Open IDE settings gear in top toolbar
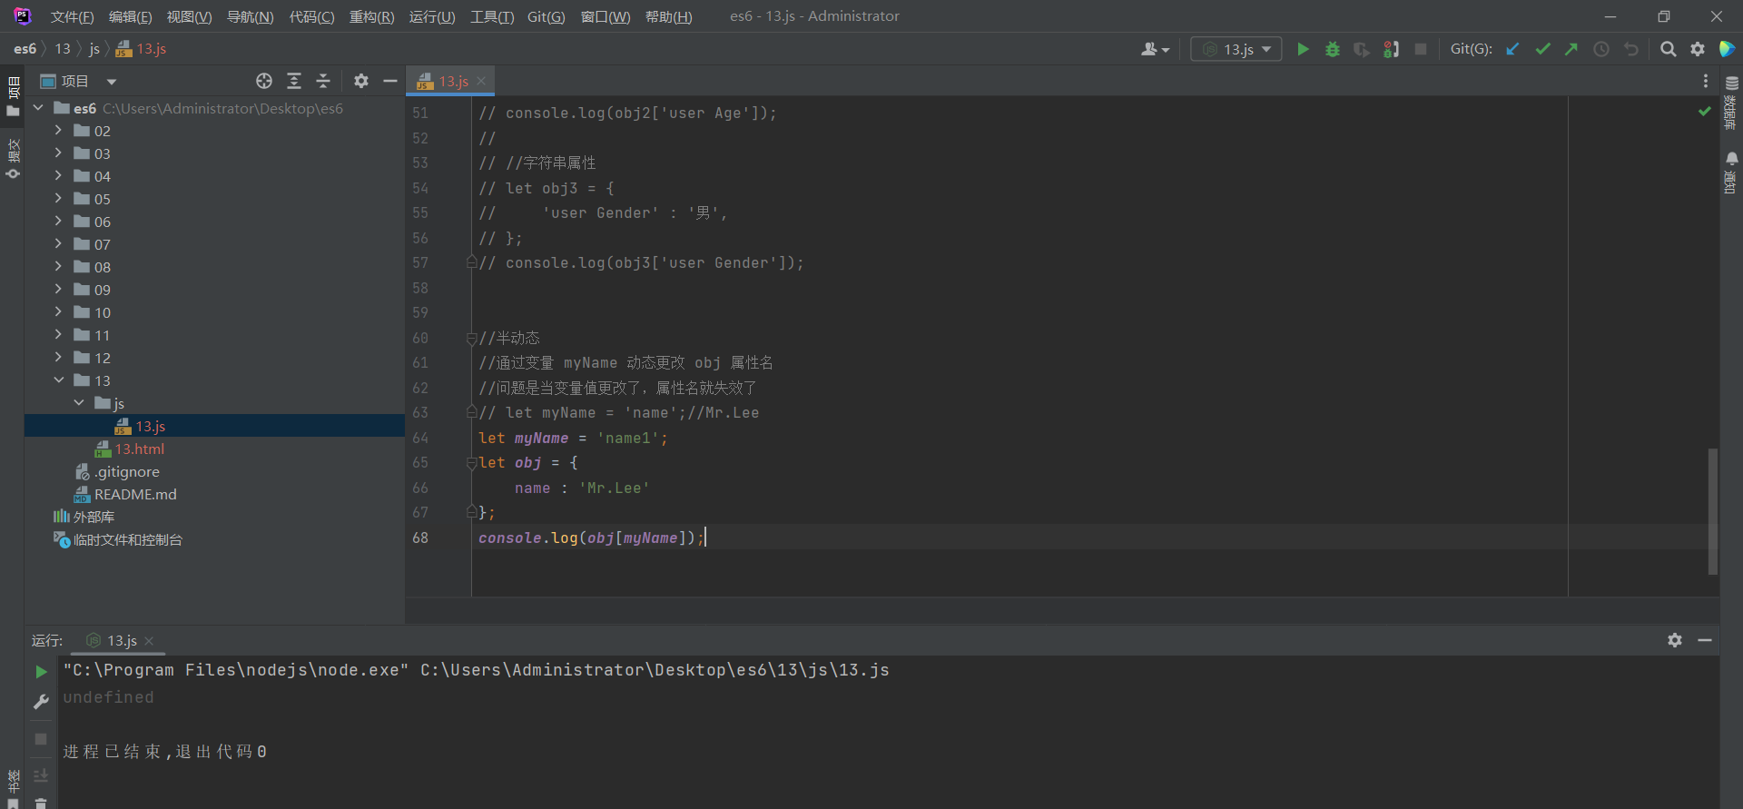This screenshot has width=1743, height=809. 1698,49
